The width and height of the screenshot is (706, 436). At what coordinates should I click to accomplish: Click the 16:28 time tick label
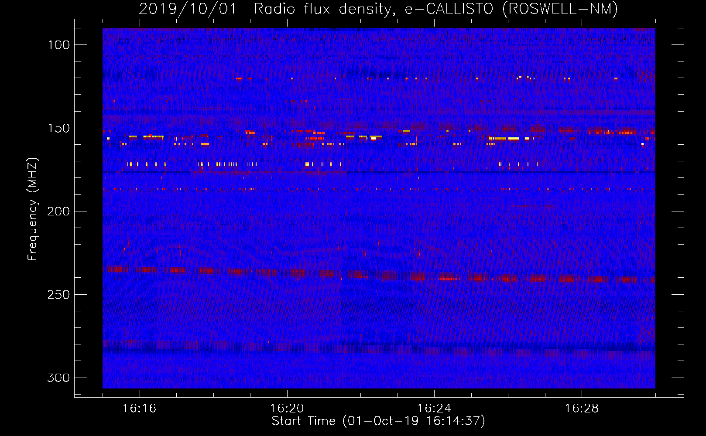(582, 408)
